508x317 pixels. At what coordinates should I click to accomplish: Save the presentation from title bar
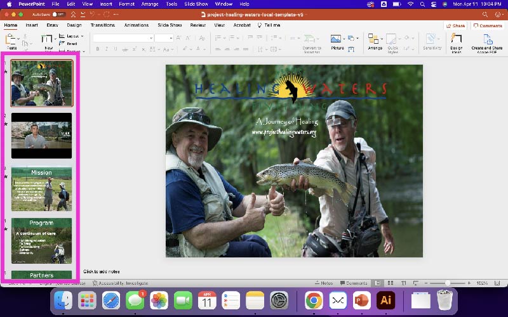(83, 15)
